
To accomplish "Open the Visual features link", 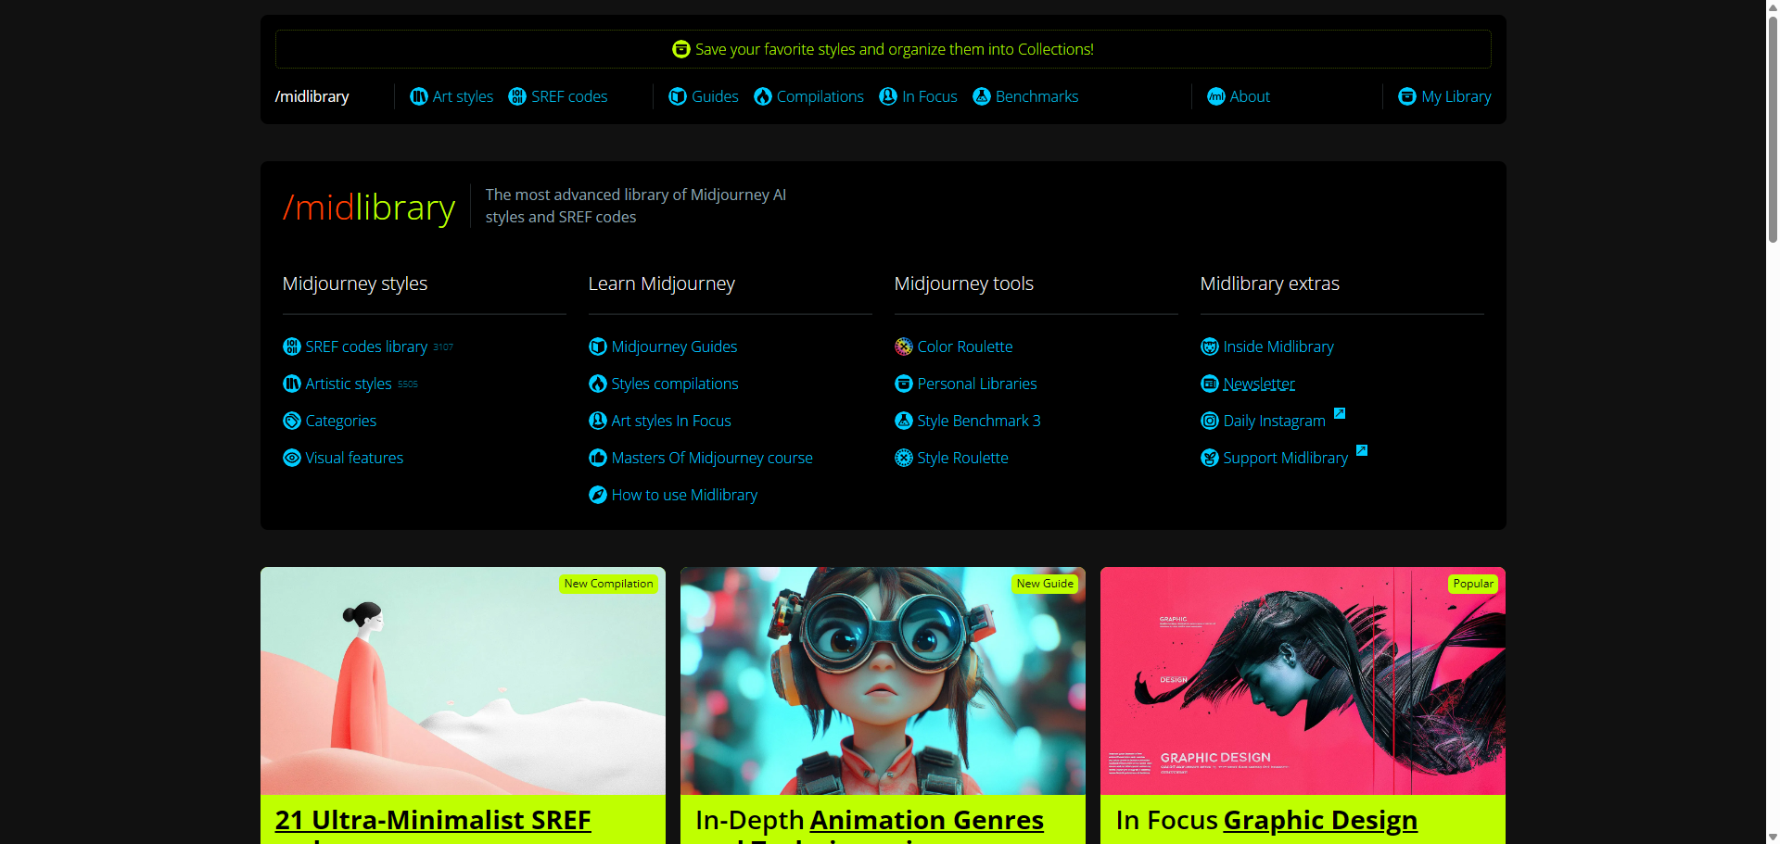I will [343, 458].
